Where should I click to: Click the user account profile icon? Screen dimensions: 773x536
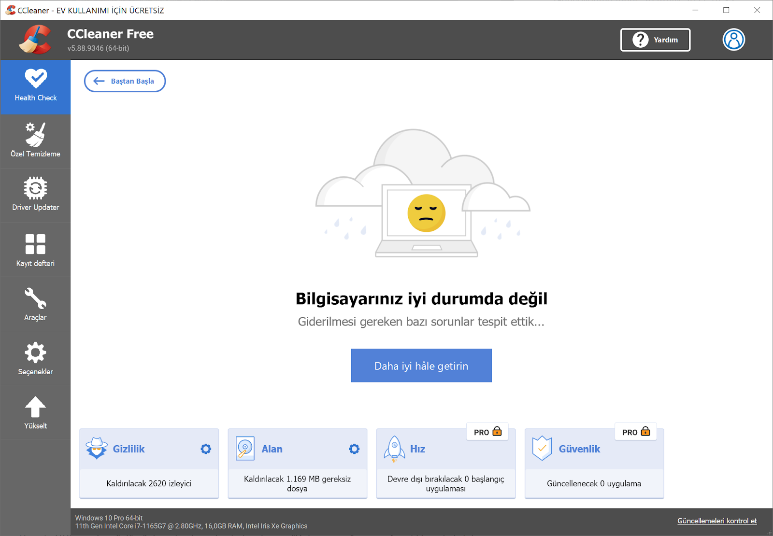(x=733, y=40)
